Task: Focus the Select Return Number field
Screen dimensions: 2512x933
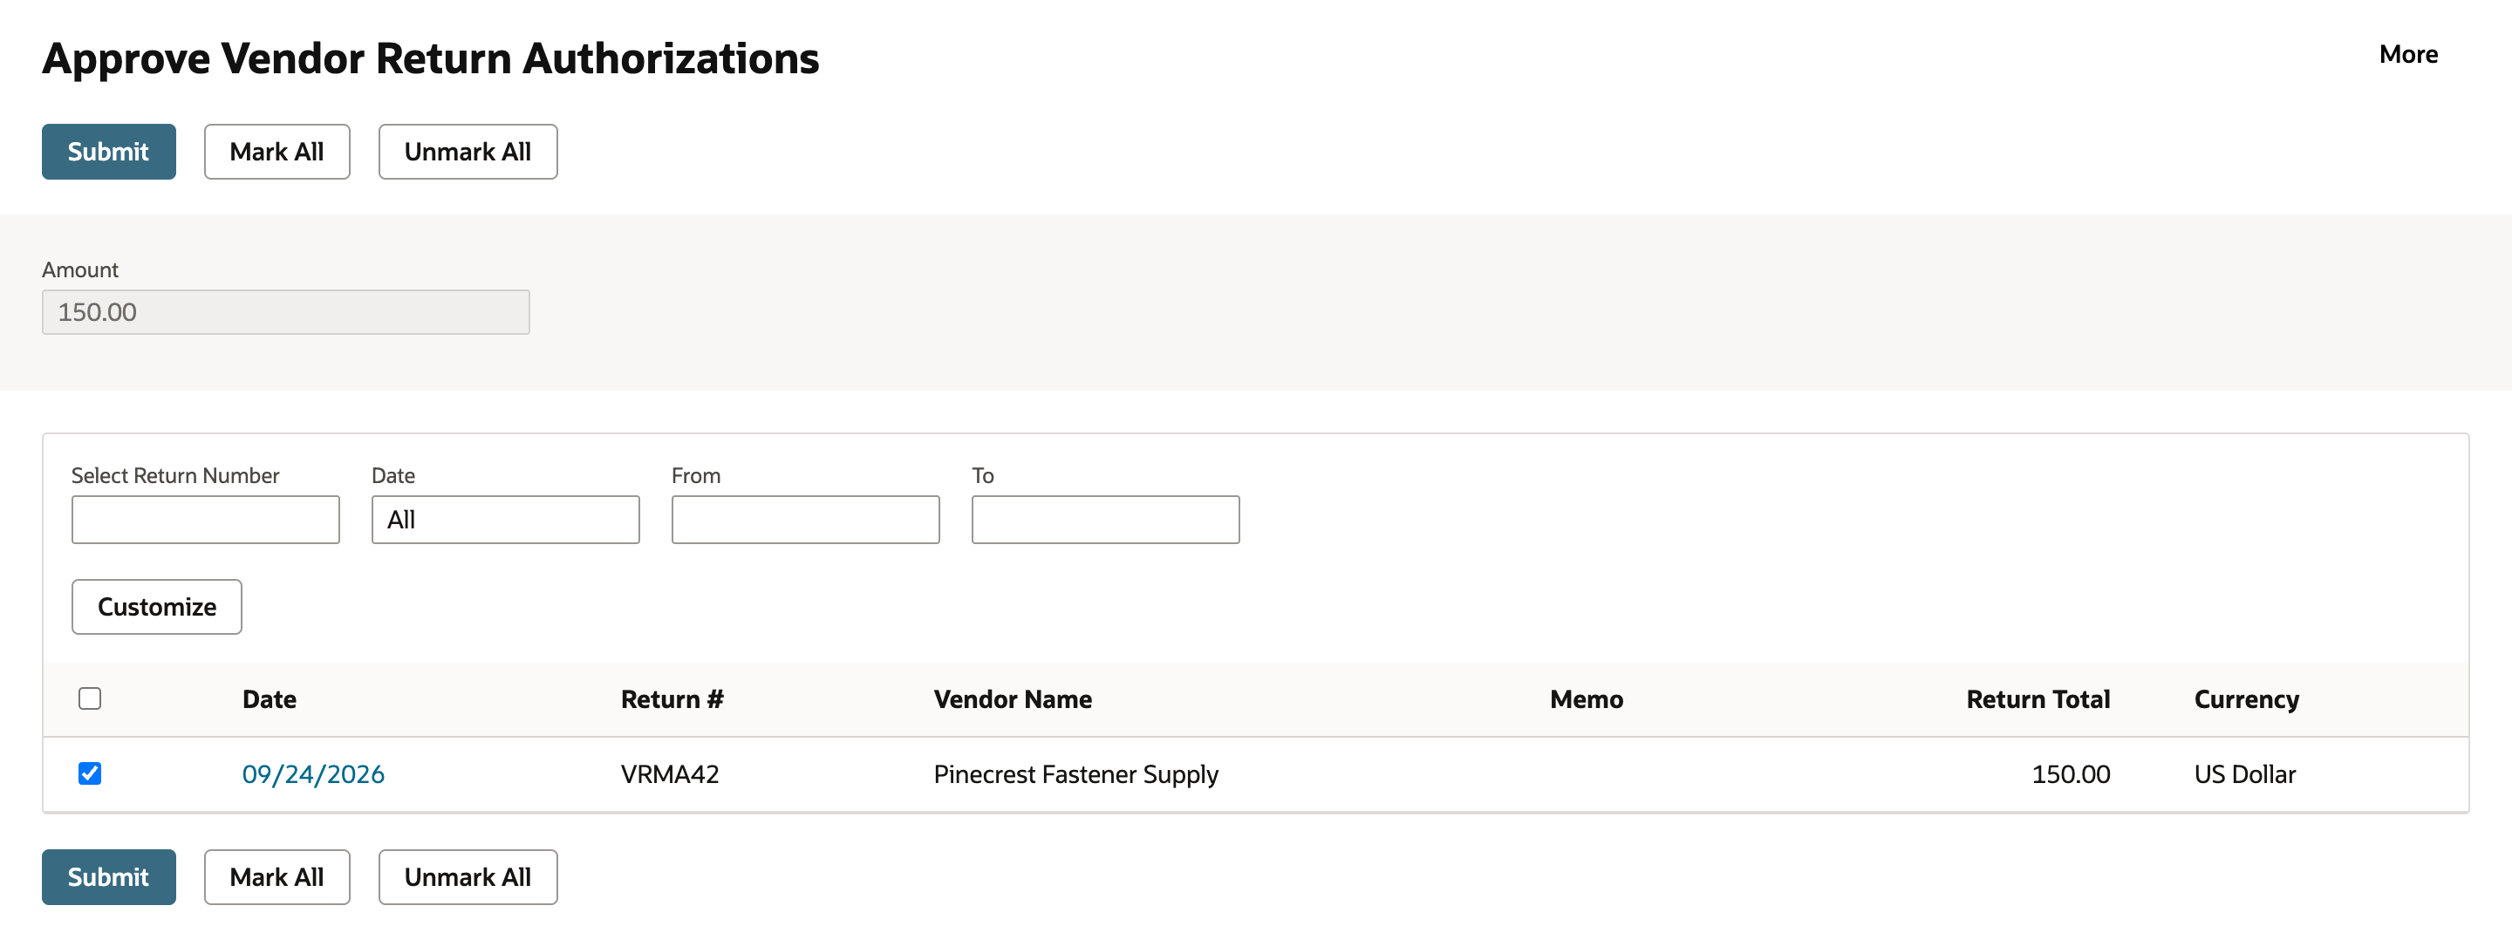Action: (206, 520)
